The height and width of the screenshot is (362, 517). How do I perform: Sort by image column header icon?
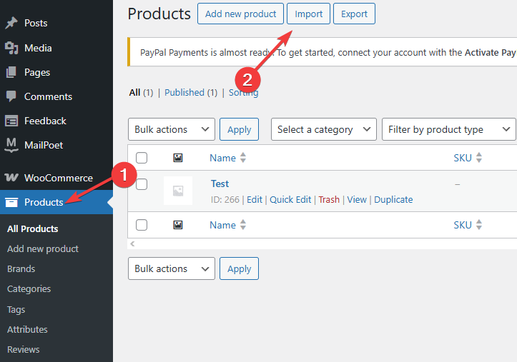[178, 158]
